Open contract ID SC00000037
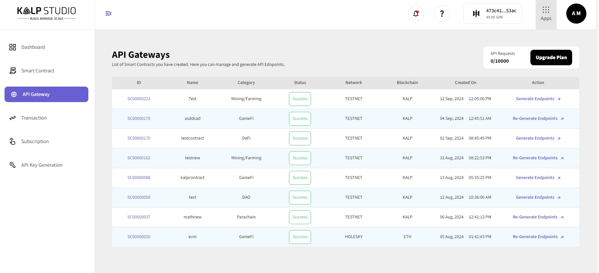The width and height of the screenshot is (599, 273). [139, 217]
